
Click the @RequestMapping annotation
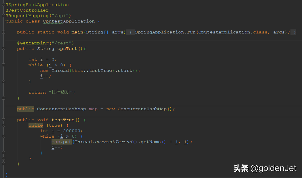[27, 16]
